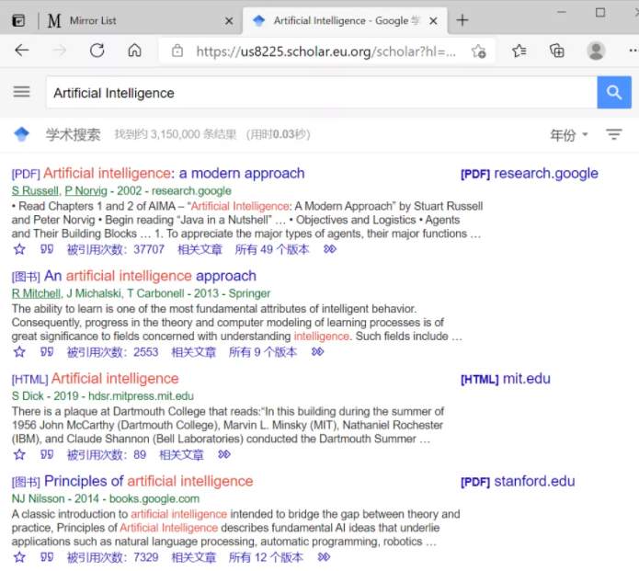Screen dimensions: 639x571
Task: Open Artificial intelligence: a modern approach
Action: [x=174, y=173]
